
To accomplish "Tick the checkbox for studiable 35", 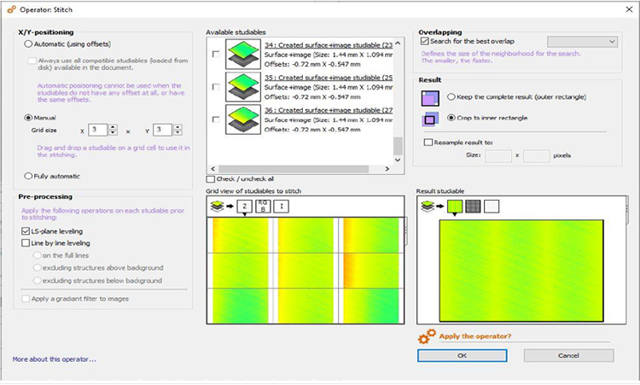I will pos(215,86).
